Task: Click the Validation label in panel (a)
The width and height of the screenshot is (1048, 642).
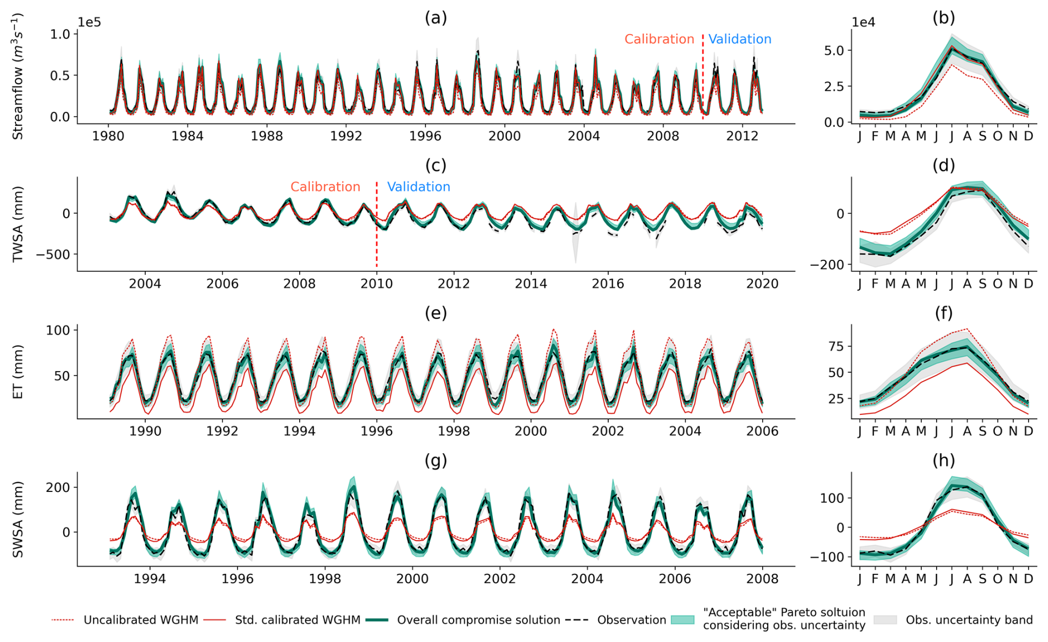Action: tap(739, 39)
